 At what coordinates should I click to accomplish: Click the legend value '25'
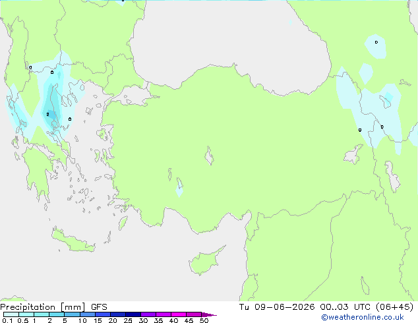click(x=128, y=320)
